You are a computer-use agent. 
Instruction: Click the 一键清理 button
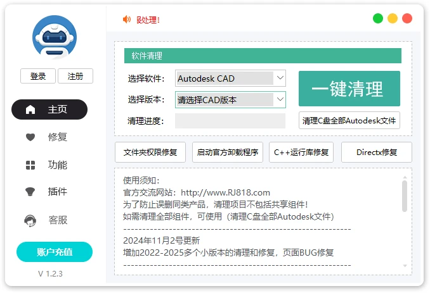point(349,89)
